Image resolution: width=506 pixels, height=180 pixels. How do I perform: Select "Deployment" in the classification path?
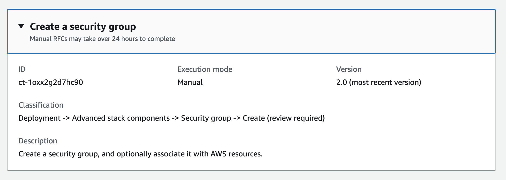40,118
